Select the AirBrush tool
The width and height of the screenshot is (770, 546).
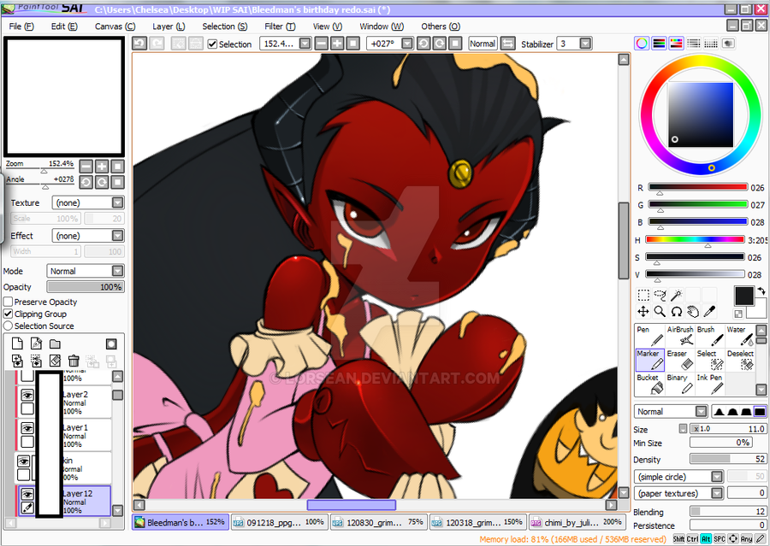click(680, 336)
